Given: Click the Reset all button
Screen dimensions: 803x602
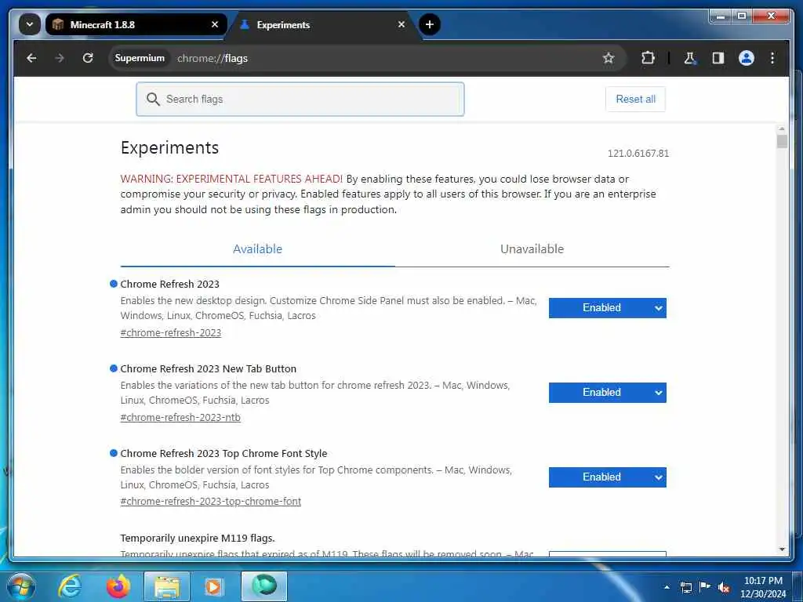Looking at the screenshot, I should coord(635,99).
